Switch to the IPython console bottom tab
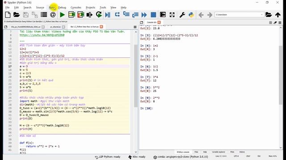Viewport: 286px width, 160px height. 183,152
